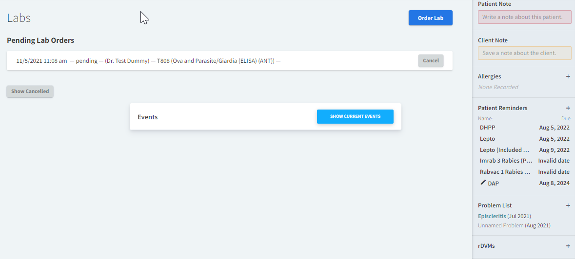Toggle the Show Cancelled button

click(x=30, y=92)
